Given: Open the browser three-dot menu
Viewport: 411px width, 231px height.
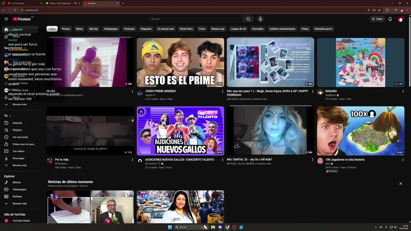Looking at the screenshot, I should tap(408, 10).
